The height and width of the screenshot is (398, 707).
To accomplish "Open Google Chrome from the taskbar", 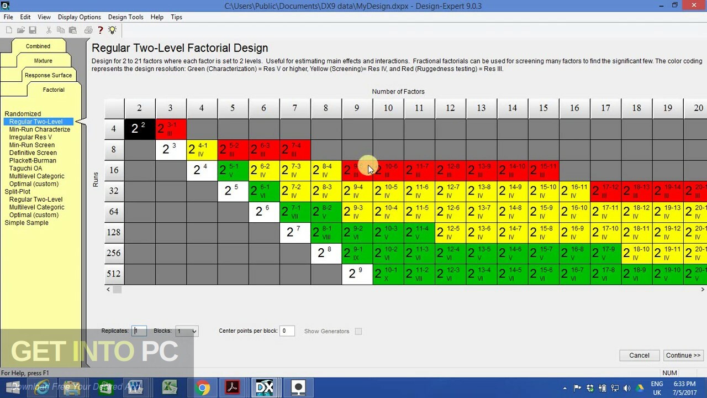I will pyautogui.click(x=202, y=387).
